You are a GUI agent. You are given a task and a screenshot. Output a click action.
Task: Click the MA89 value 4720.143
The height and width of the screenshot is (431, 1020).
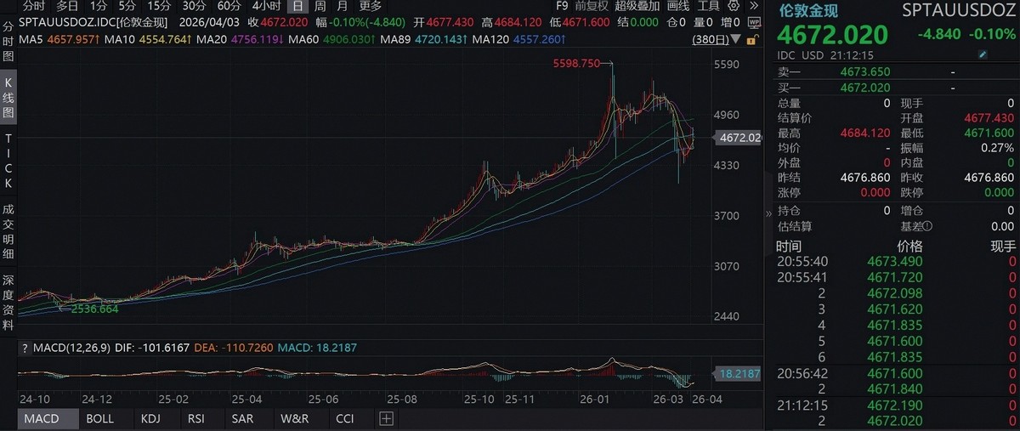pos(439,38)
